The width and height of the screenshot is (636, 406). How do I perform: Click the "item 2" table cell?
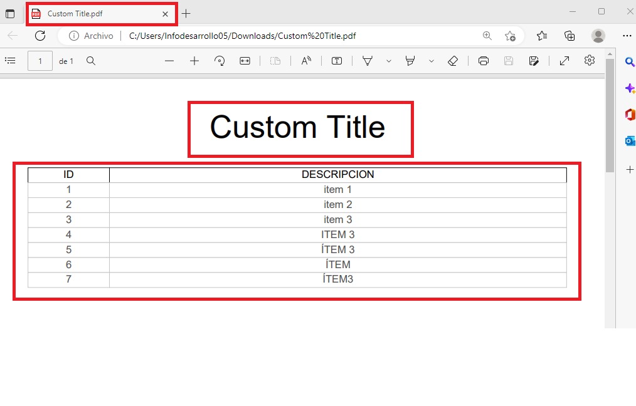tap(338, 205)
